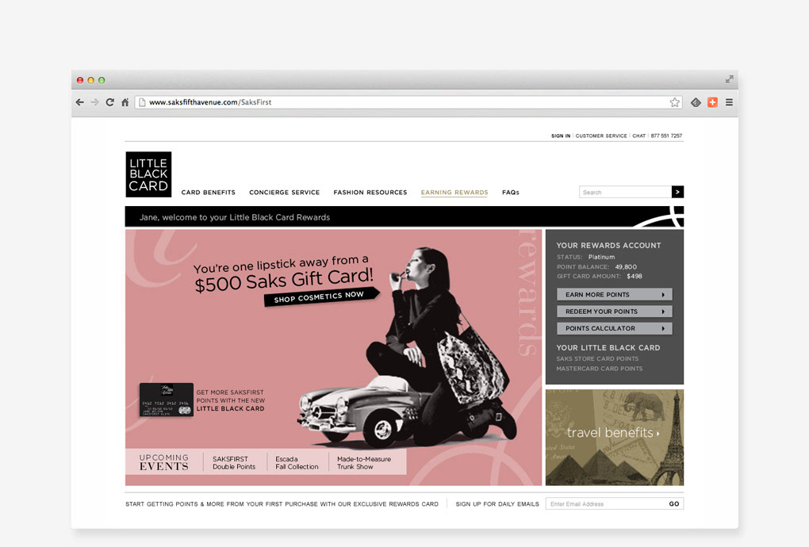The height and width of the screenshot is (547, 809).
Task: Click the Your Little Black Card heading
Action: pyautogui.click(x=608, y=347)
